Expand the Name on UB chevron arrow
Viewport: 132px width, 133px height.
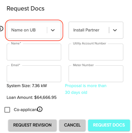coord(53,30)
